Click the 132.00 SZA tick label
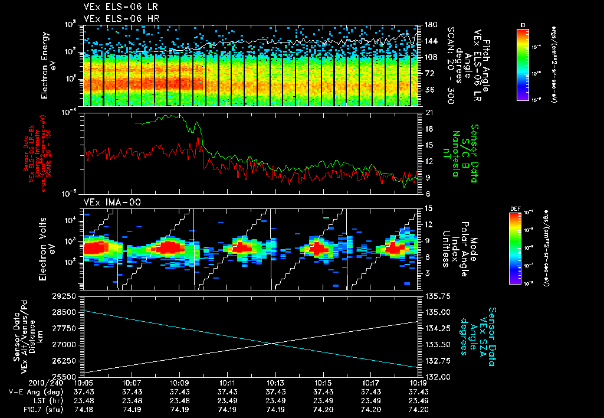 click(x=438, y=377)
